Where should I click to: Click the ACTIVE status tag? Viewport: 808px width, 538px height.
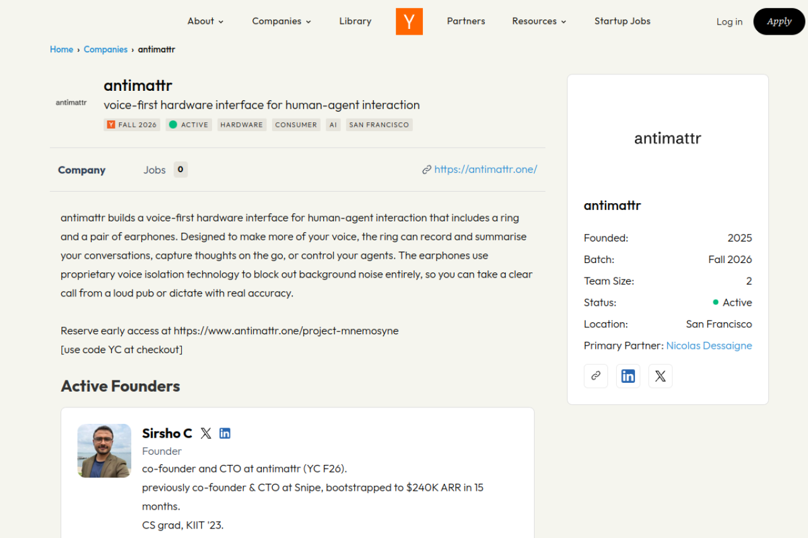pyautogui.click(x=189, y=125)
